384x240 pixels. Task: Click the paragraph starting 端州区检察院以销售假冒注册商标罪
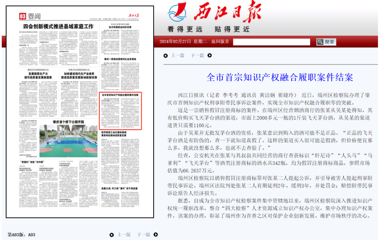pyautogui.click(x=270, y=186)
